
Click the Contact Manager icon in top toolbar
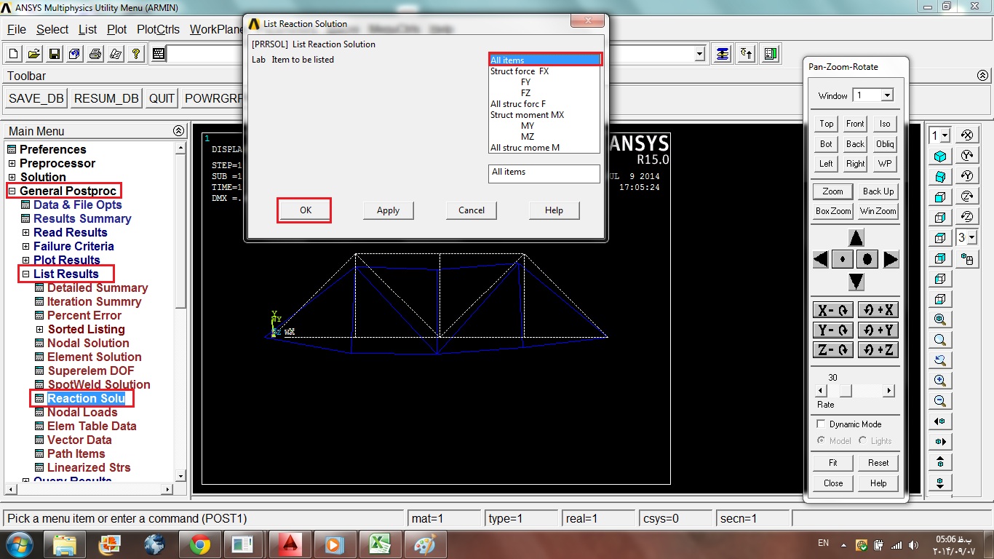[771, 54]
